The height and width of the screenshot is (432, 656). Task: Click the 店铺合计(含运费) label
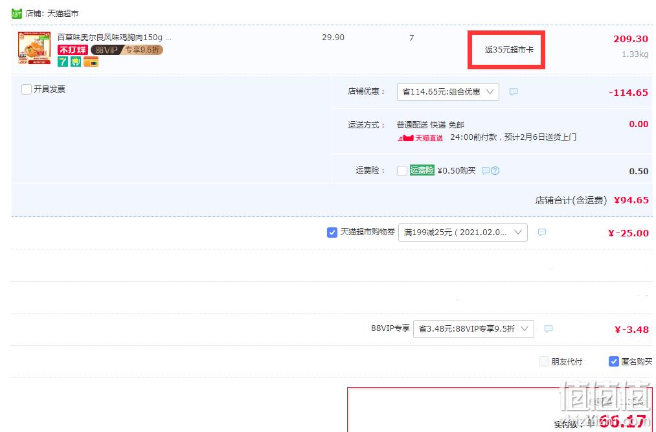pyautogui.click(x=571, y=201)
